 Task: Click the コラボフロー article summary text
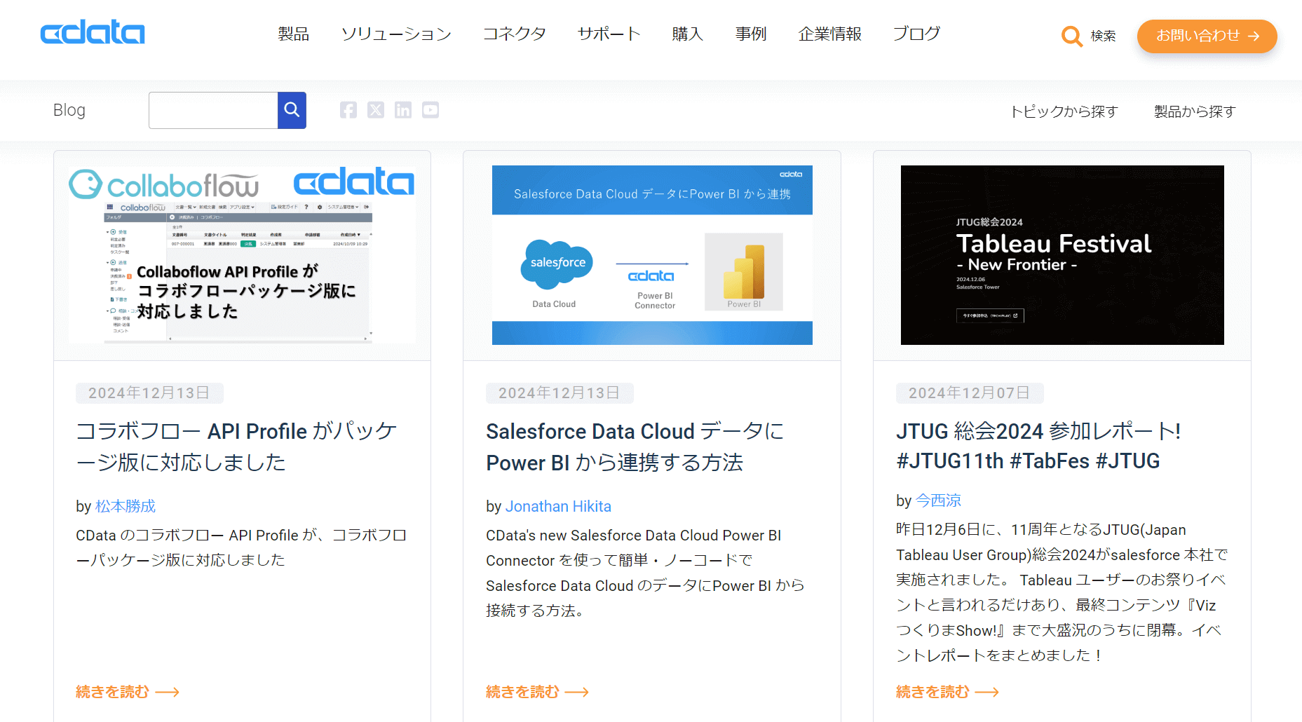click(241, 547)
